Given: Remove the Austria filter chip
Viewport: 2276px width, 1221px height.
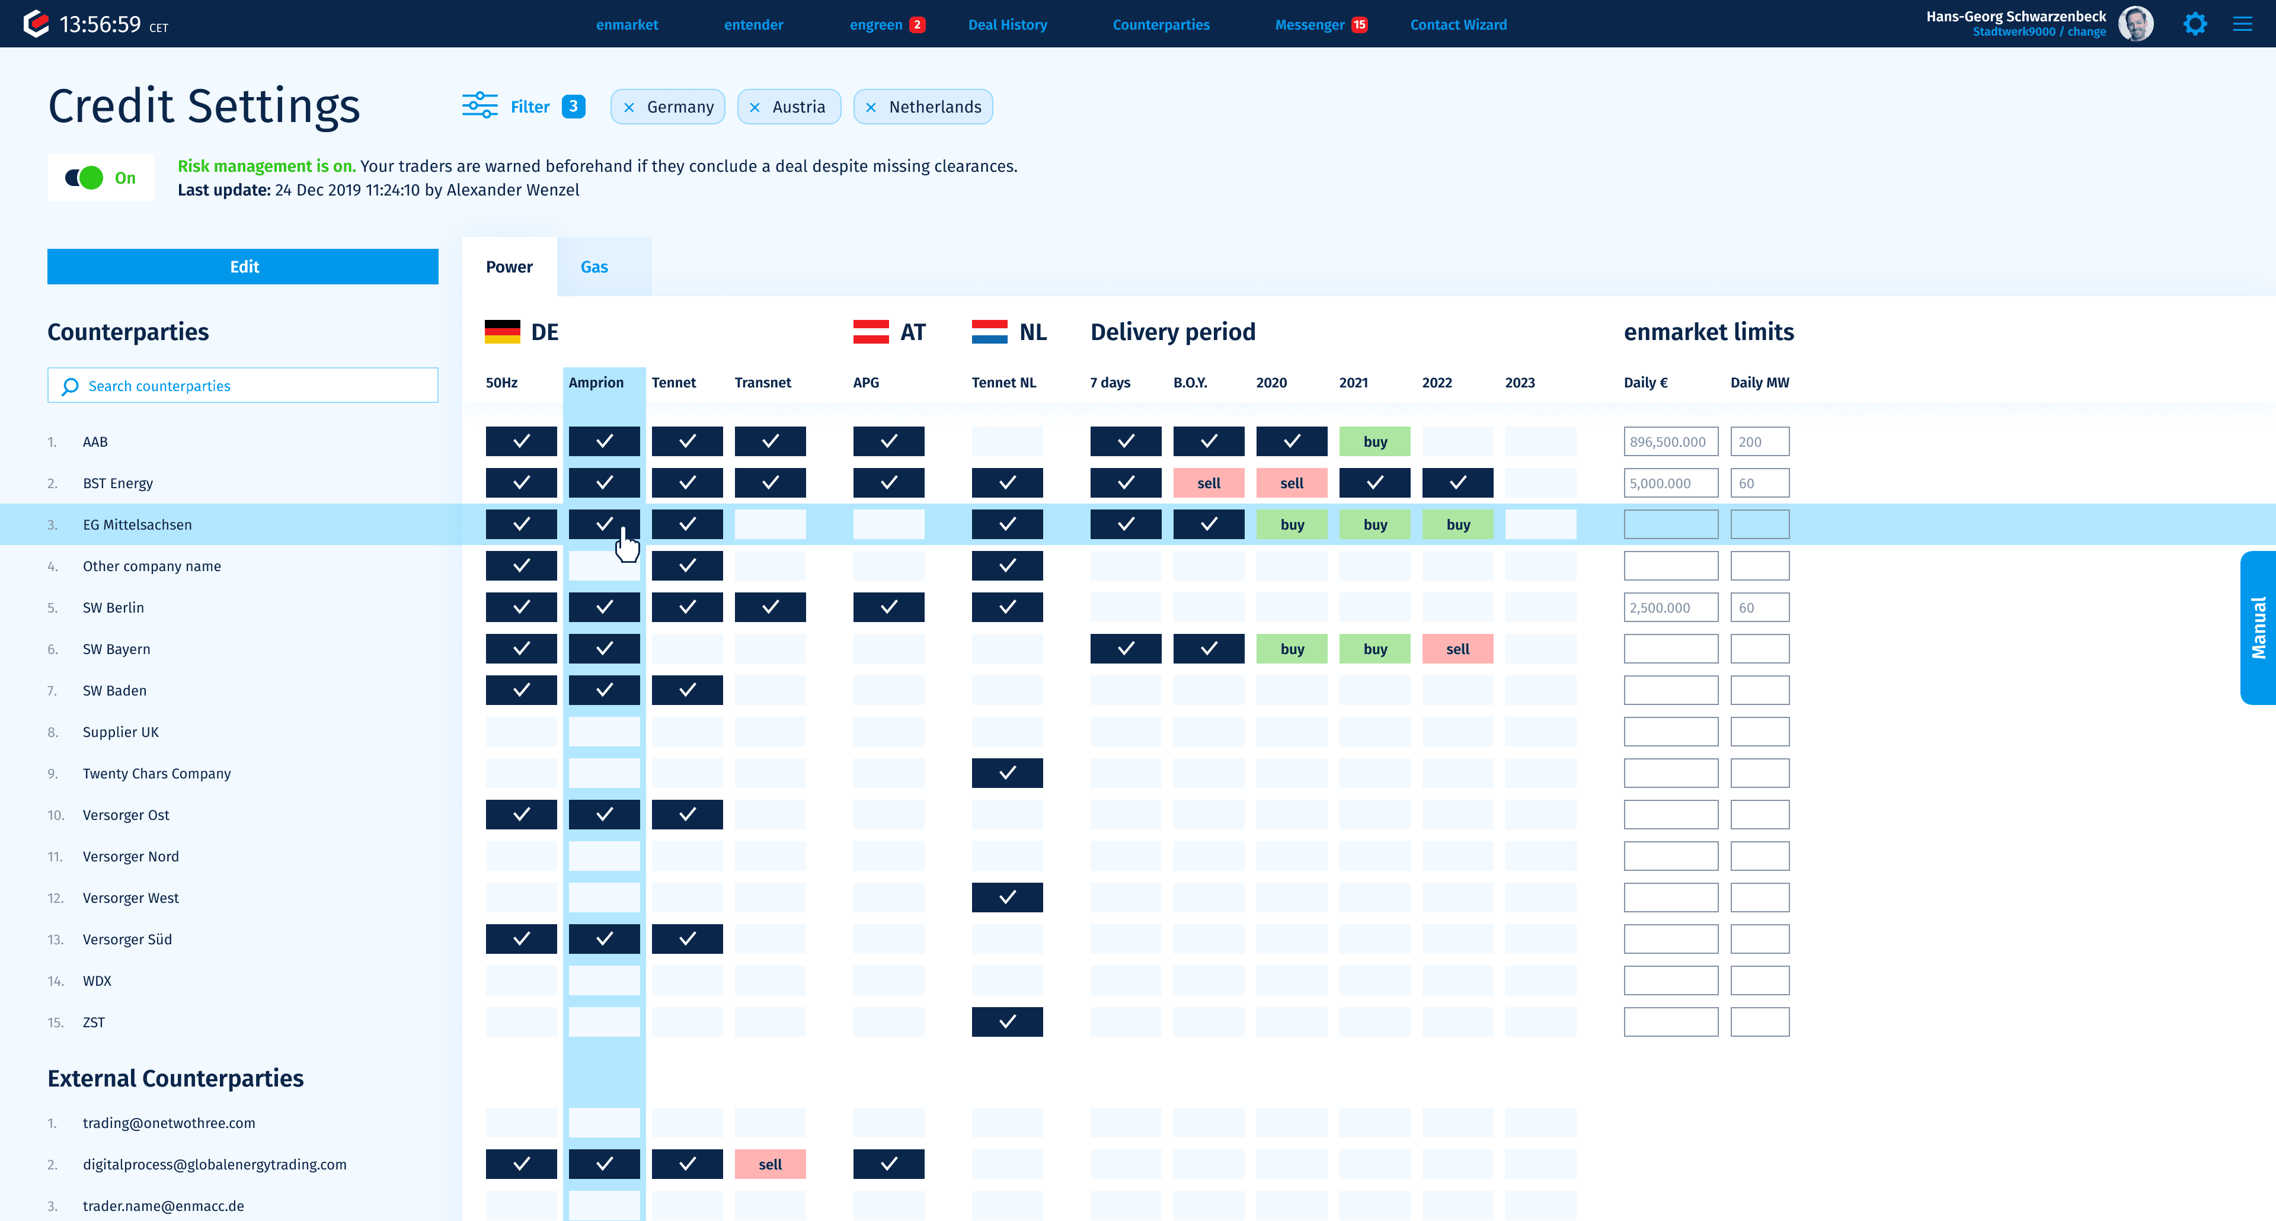Looking at the screenshot, I should (x=755, y=108).
